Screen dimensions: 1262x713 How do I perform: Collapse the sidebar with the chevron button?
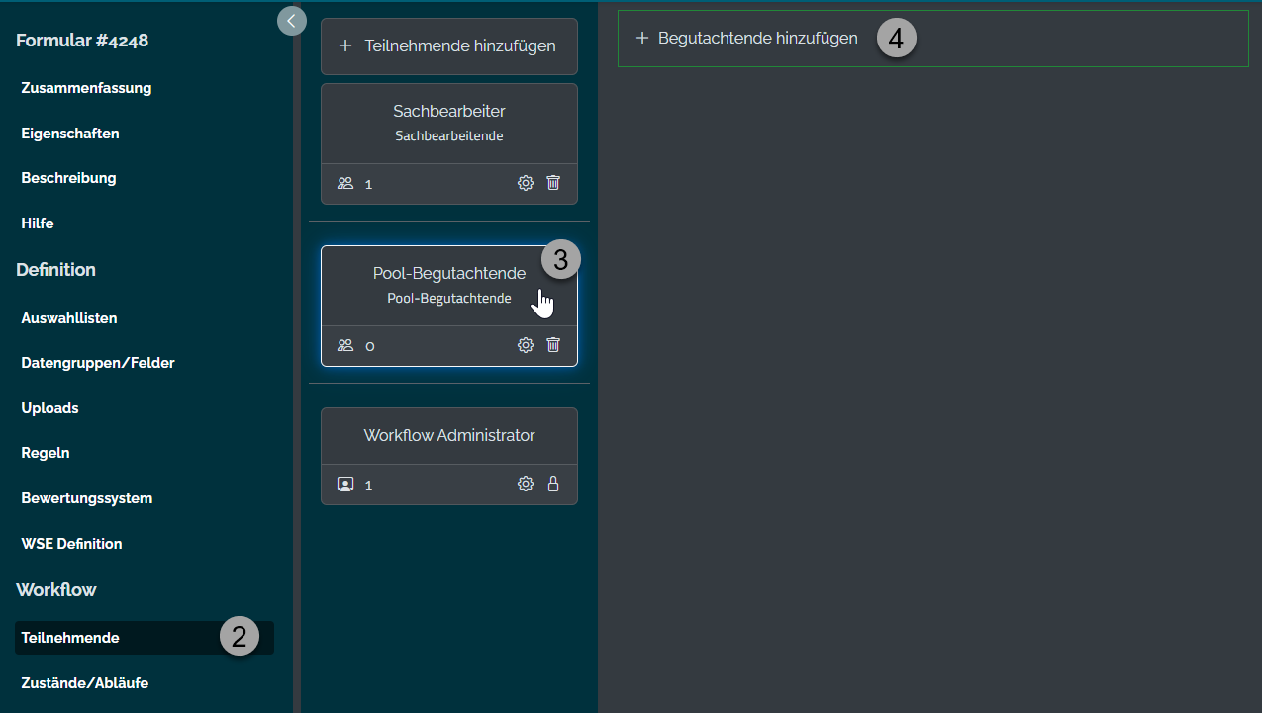291,20
